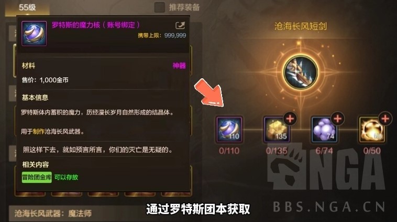Click the 罗特斯的魔力核 item name

point(76,25)
